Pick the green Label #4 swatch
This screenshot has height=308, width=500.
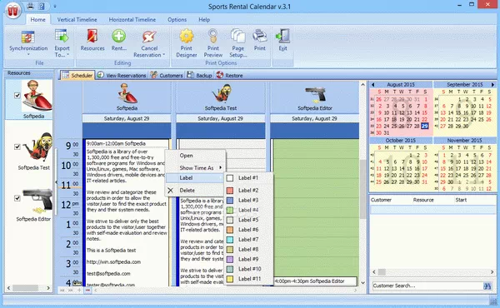point(230,211)
